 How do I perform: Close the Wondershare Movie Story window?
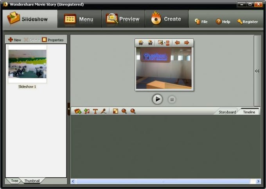point(259,4)
